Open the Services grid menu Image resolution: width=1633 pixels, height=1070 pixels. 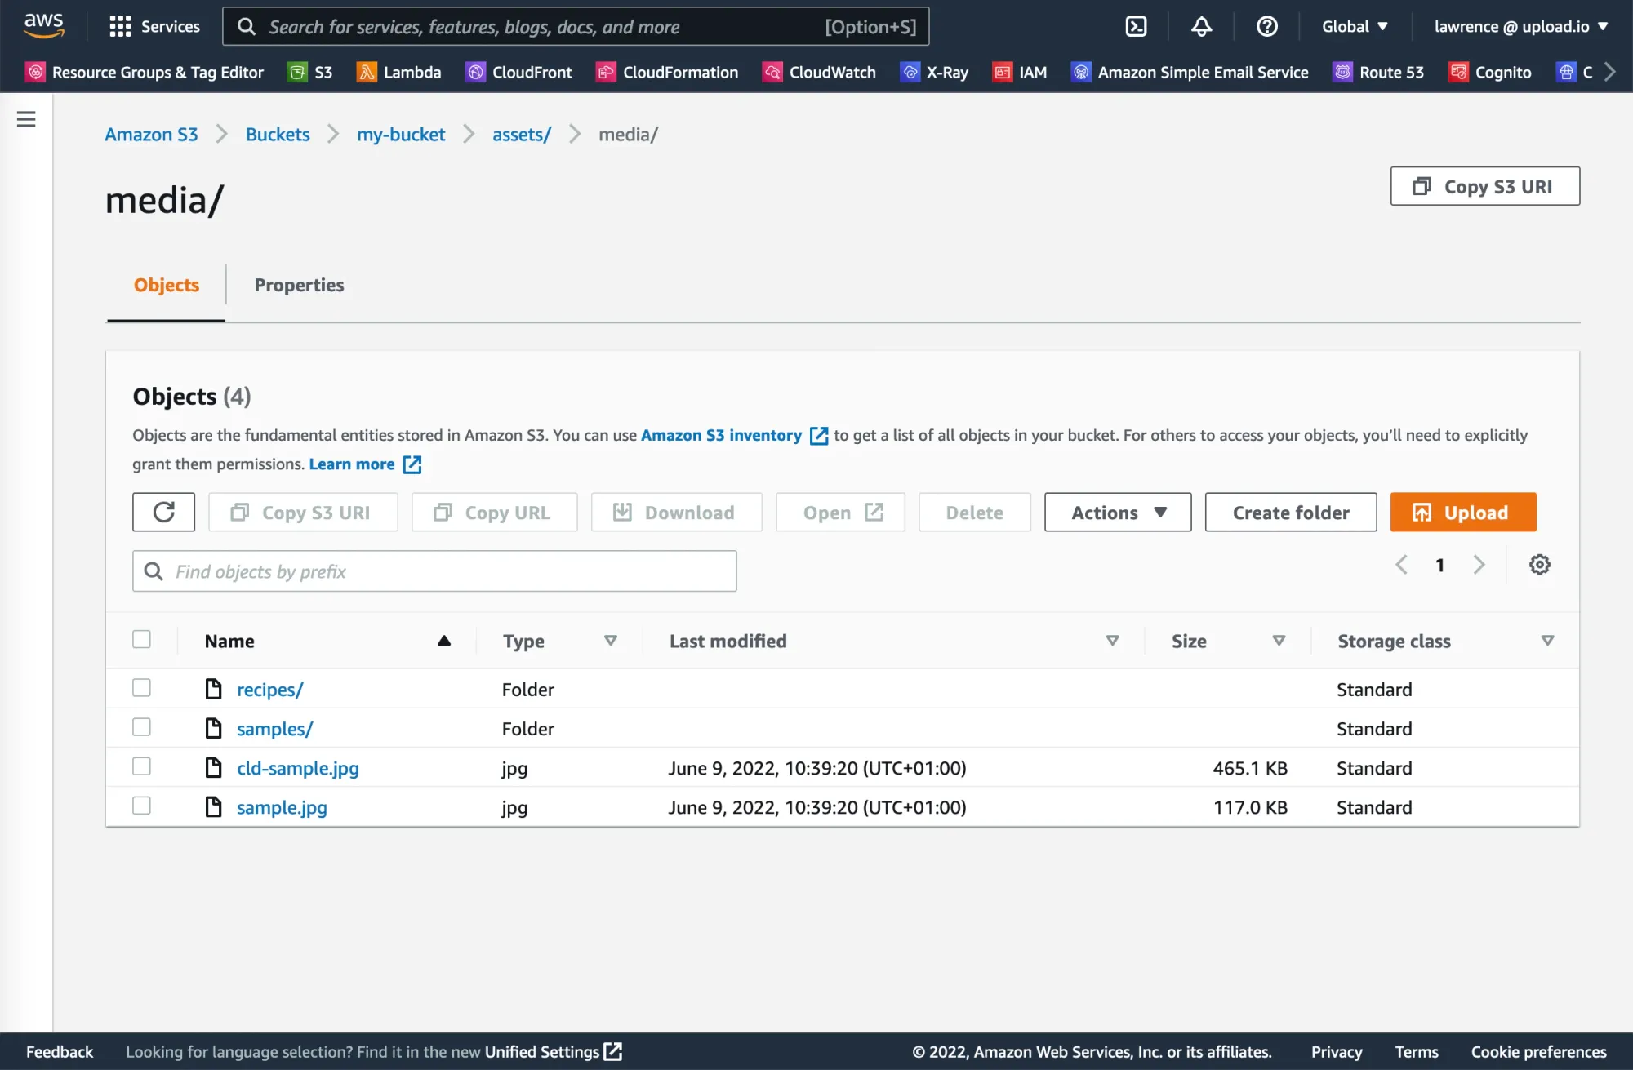tap(154, 27)
